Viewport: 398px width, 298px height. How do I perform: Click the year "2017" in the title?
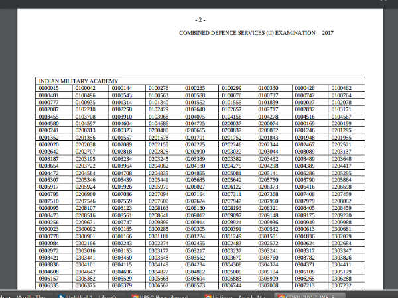click(x=328, y=33)
